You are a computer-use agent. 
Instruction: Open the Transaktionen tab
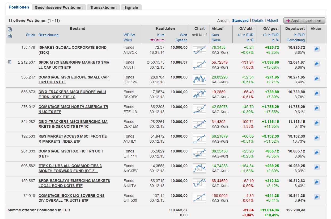click(x=103, y=7)
